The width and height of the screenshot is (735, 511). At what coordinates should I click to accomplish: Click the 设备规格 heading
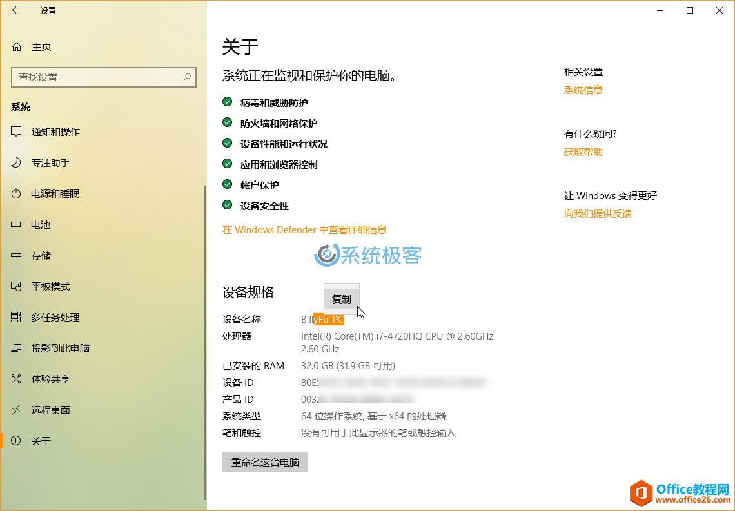coord(248,293)
